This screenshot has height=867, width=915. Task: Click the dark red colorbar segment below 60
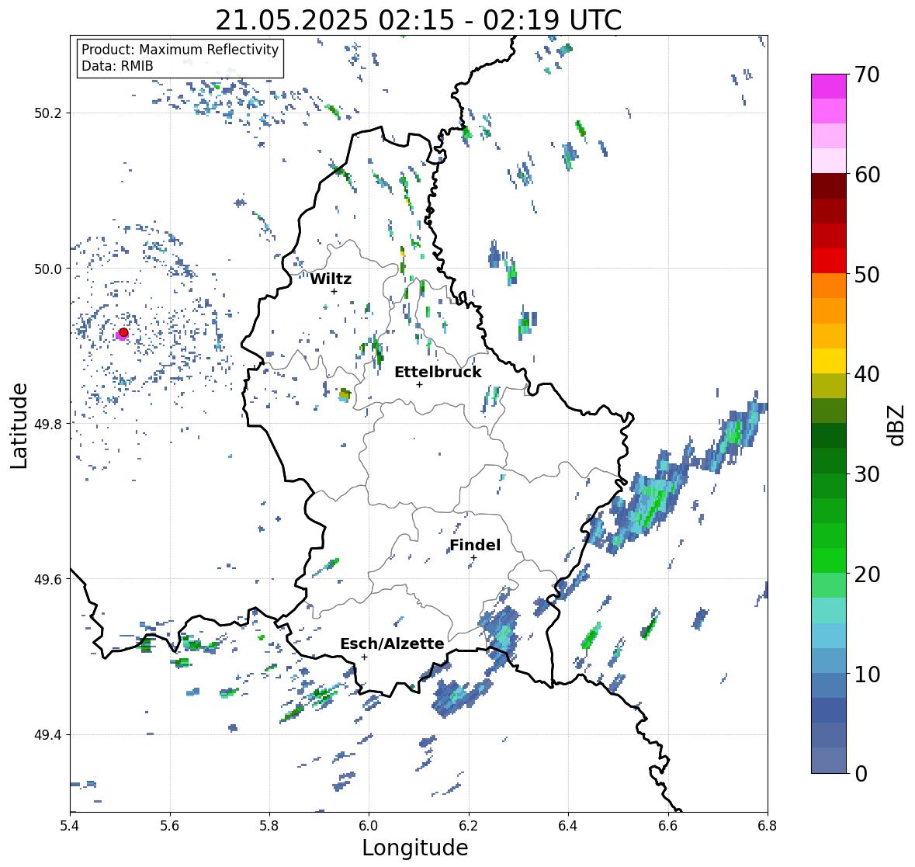pyautogui.click(x=829, y=187)
